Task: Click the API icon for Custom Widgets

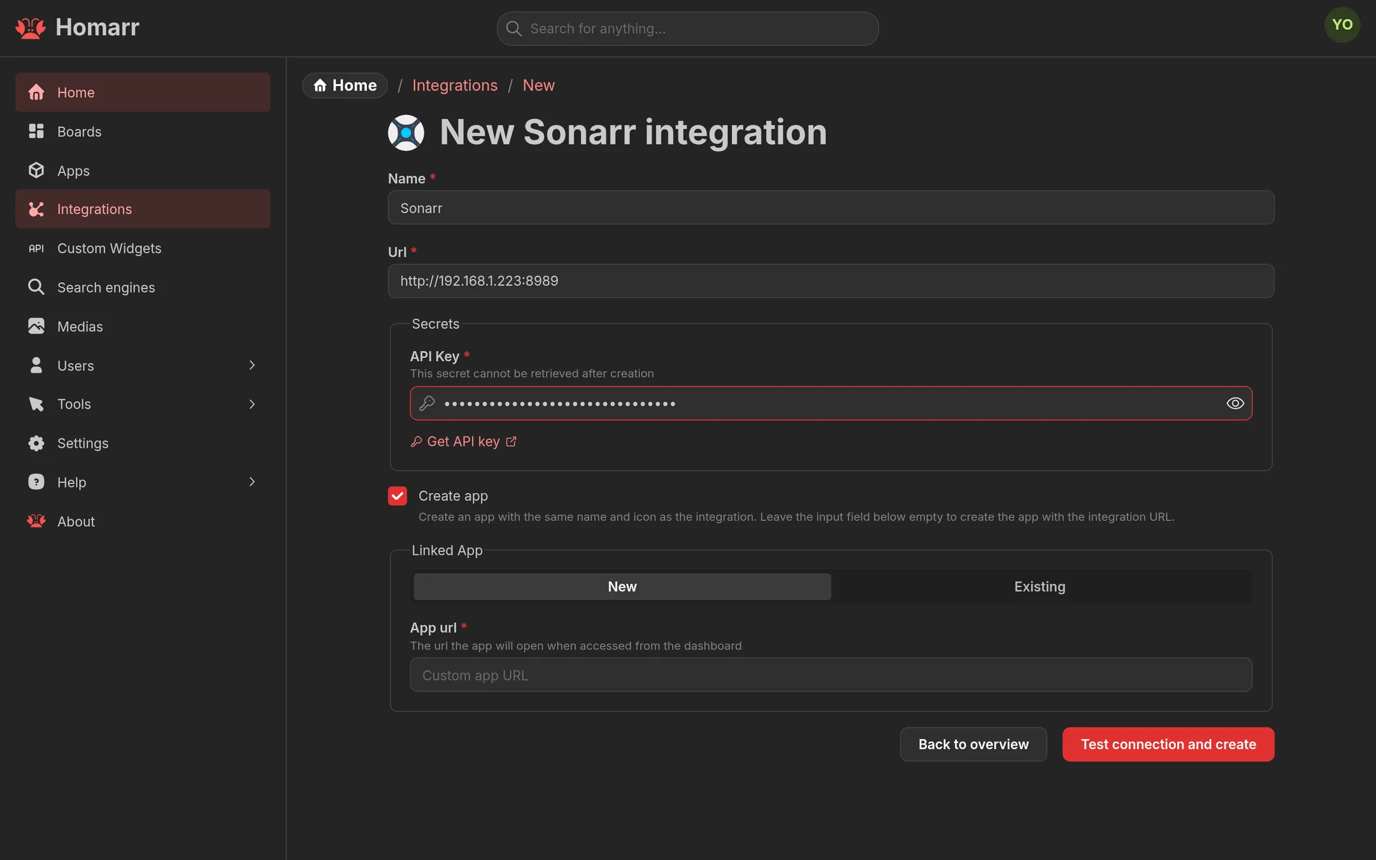Action: pyautogui.click(x=36, y=248)
